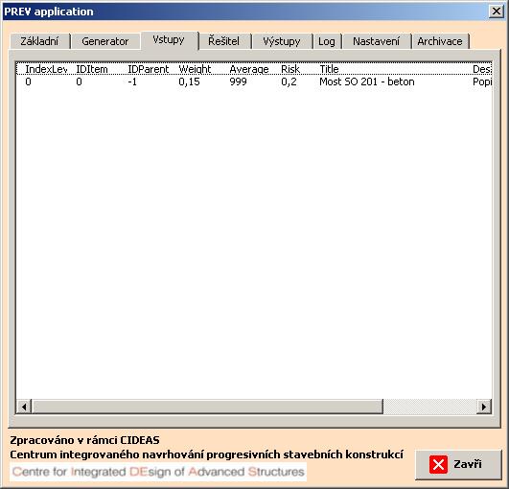Image resolution: width=509 pixels, height=489 pixels.
Task: Open the Archivace tab
Action: tap(440, 41)
